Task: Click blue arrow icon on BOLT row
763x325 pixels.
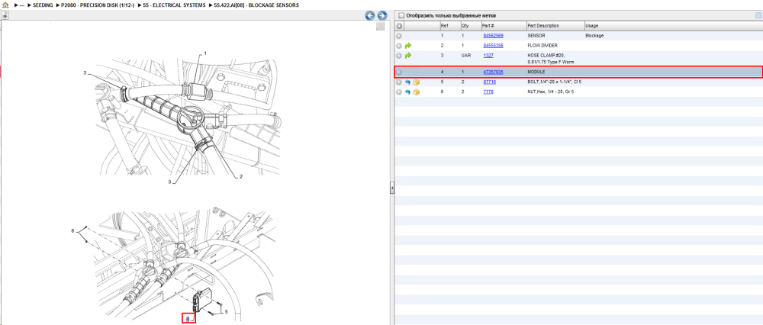Action: click(x=407, y=82)
